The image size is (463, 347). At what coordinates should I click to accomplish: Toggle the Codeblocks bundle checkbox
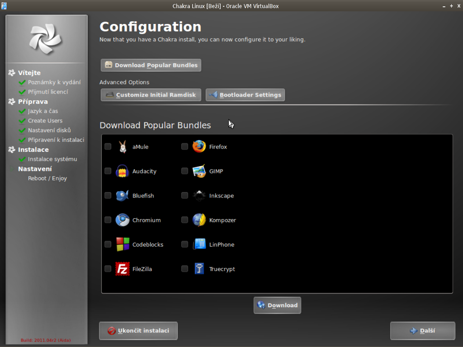(x=108, y=244)
